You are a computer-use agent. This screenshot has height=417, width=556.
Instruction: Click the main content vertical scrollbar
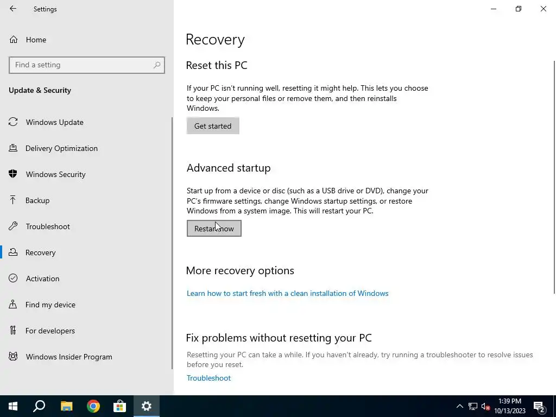coord(554,178)
